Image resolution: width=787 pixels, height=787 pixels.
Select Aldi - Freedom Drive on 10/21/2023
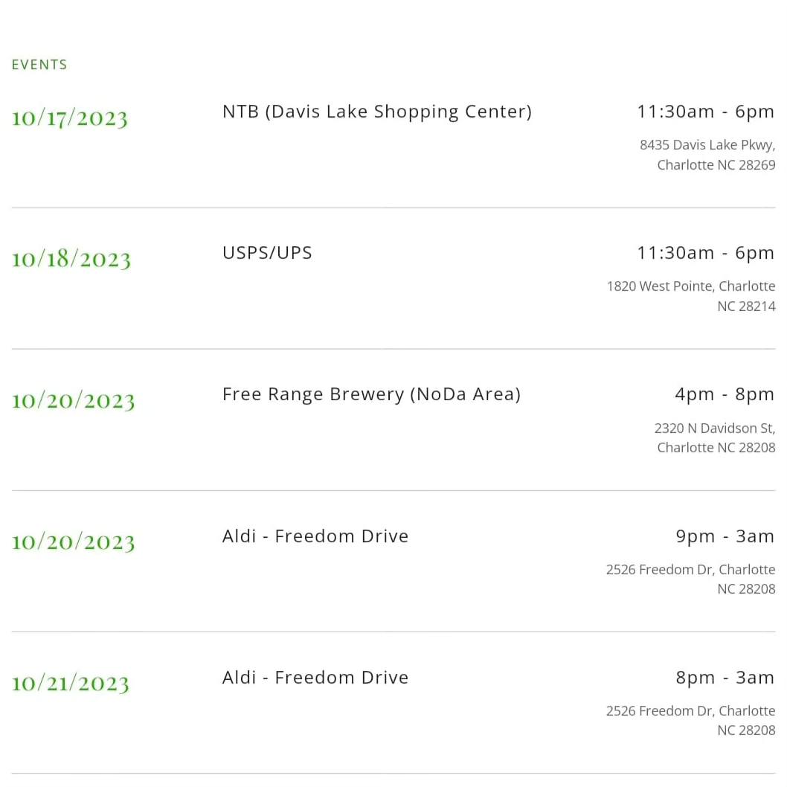315,678
